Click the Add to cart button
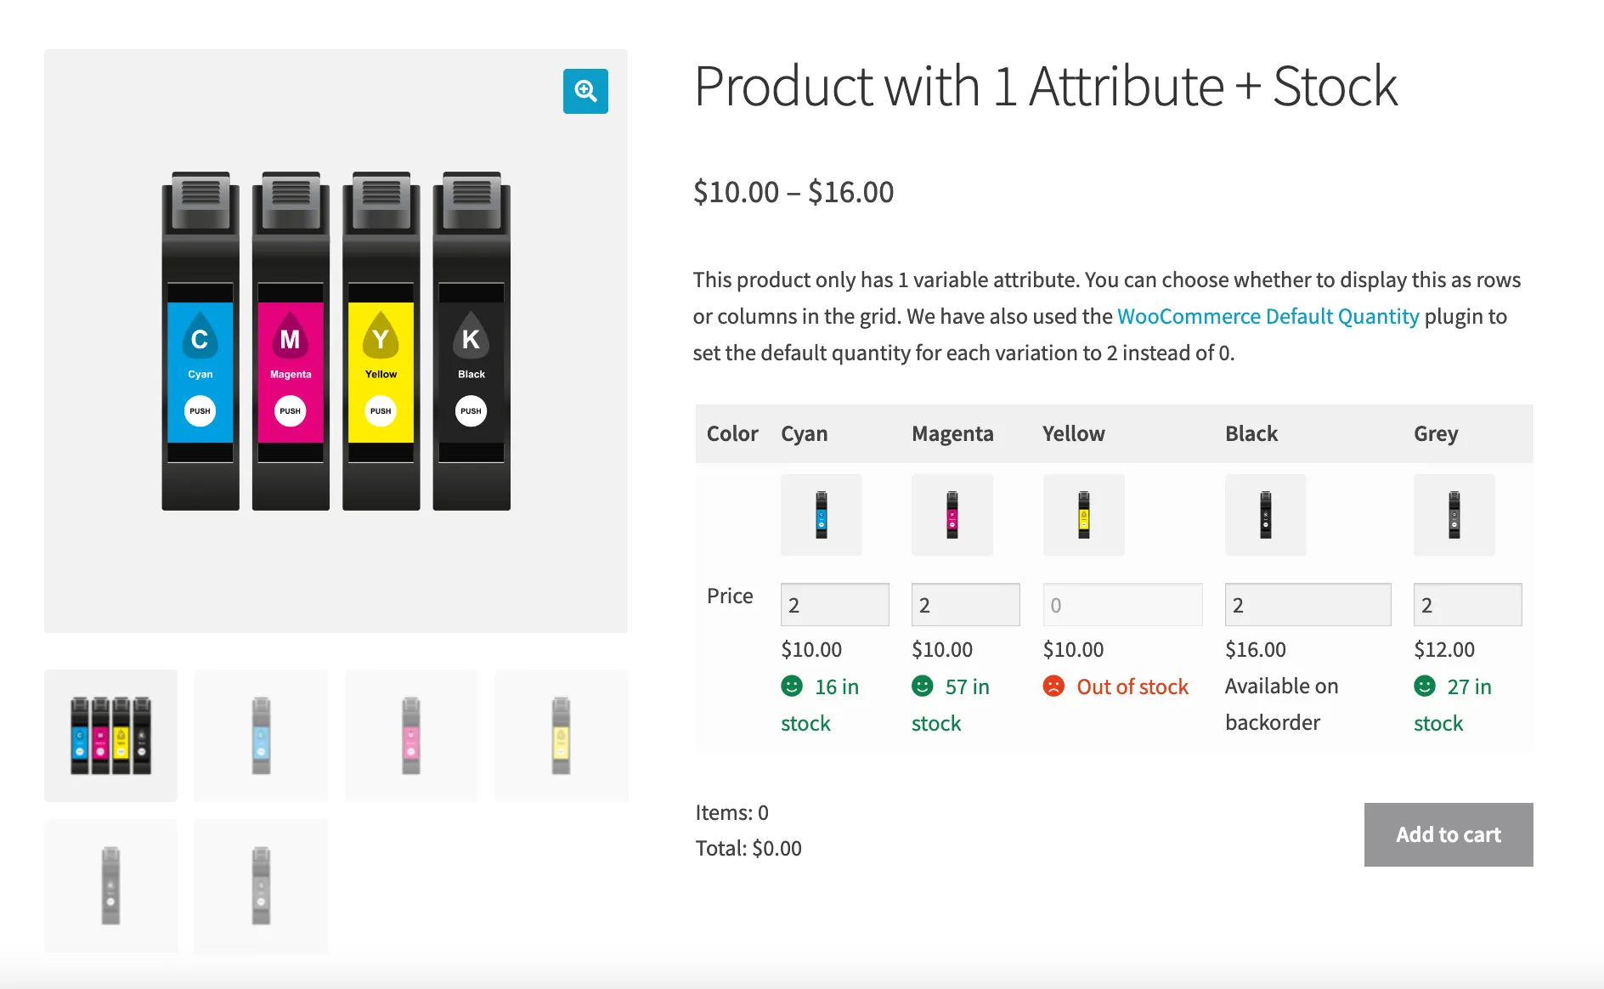1604x989 pixels. tap(1449, 834)
